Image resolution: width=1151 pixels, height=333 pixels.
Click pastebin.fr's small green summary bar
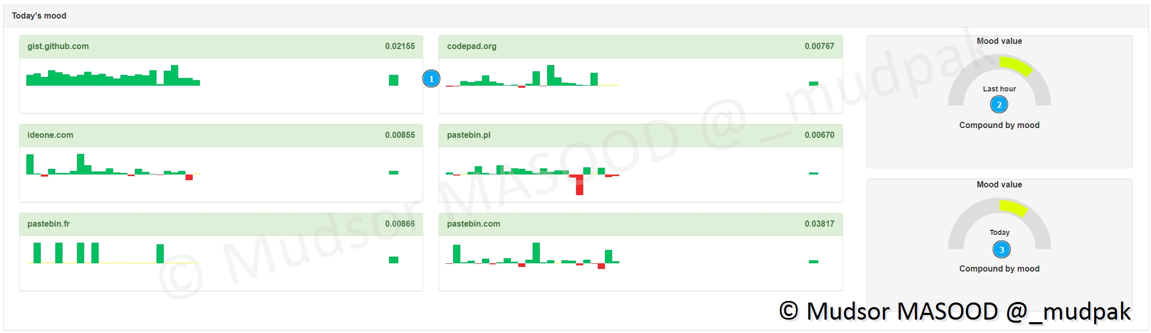click(394, 260)
